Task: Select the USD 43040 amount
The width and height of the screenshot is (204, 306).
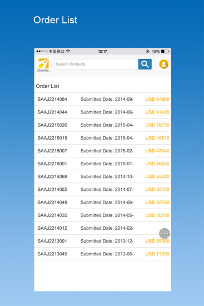Action: (157, 151)
